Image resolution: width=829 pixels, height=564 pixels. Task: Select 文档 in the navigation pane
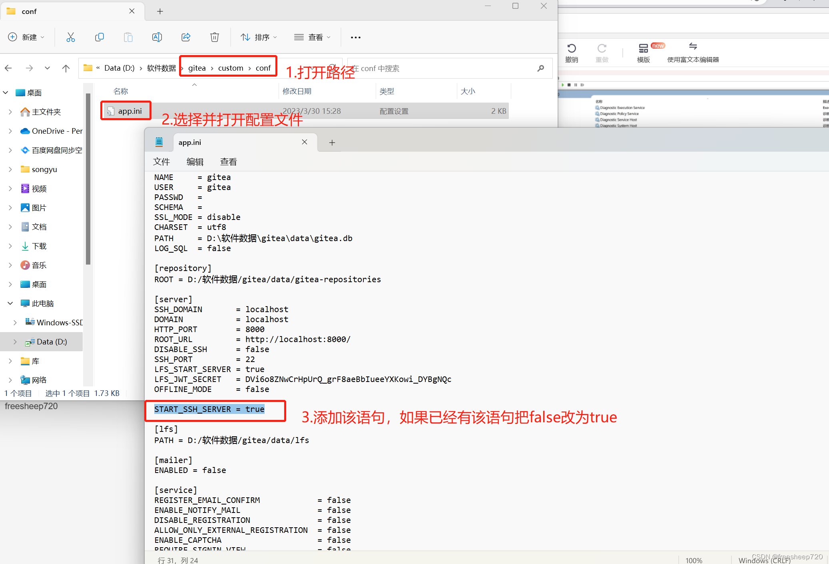click(39, 227)
